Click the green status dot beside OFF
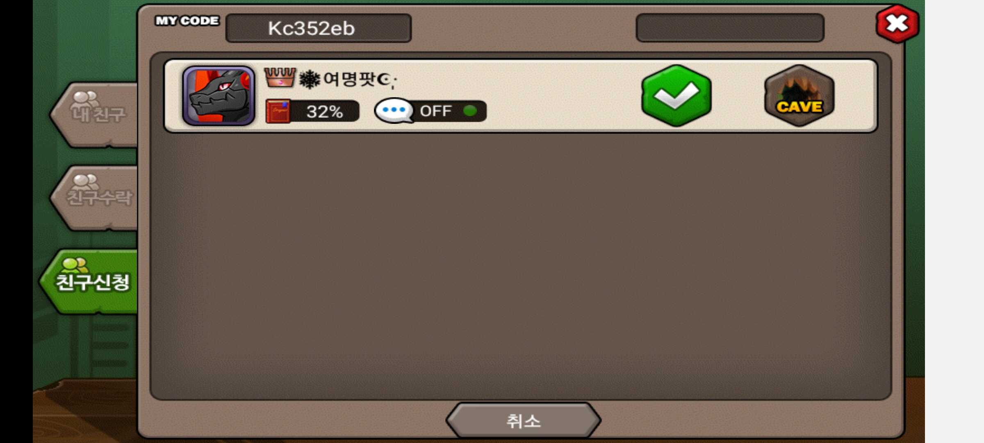Viewport: 984px width, 443px height. tap(470, 111)
